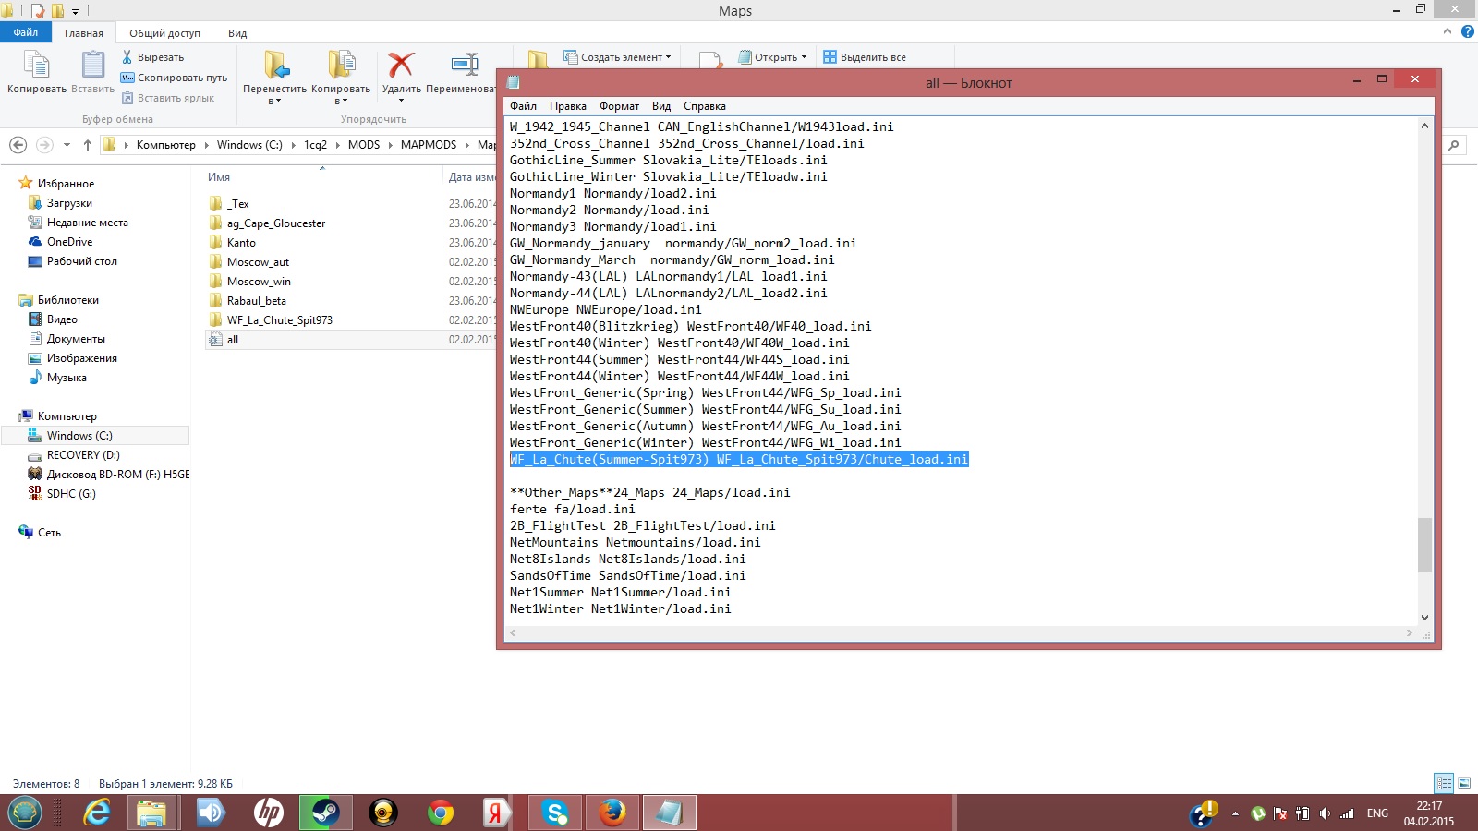Click the 1cg2 breadcrumb segment
The height and width of the screenshot is (831, 1478).
[x=315, y=145]
